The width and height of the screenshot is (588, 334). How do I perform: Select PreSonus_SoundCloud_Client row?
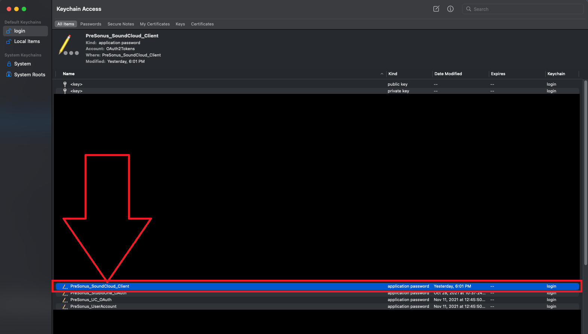(317, 286)
